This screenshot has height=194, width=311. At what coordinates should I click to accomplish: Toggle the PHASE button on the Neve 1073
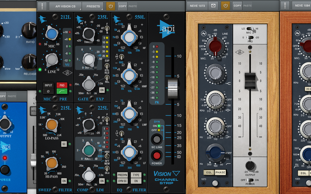[220, 172]
